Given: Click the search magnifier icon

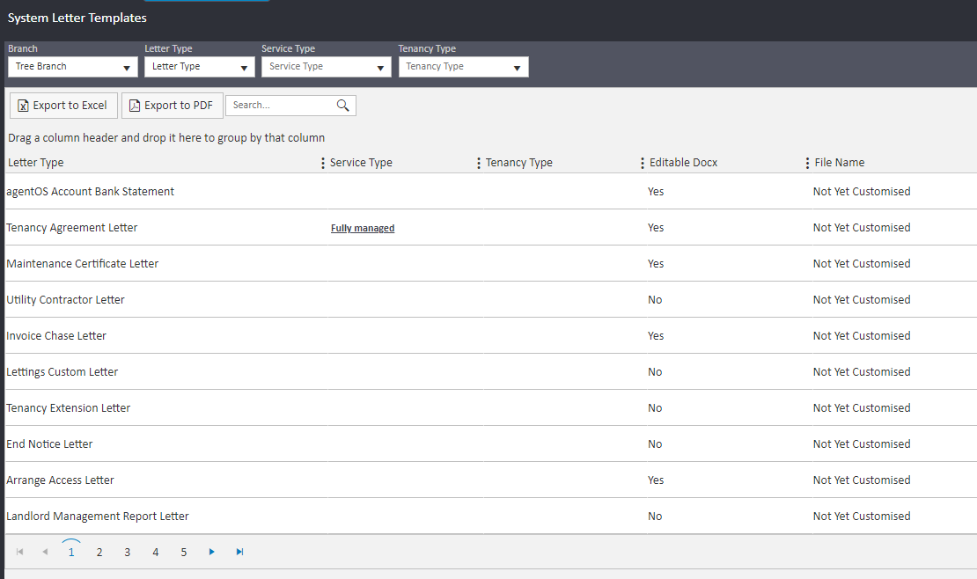Looking at the screenshot, I should [x=342, y=106].
